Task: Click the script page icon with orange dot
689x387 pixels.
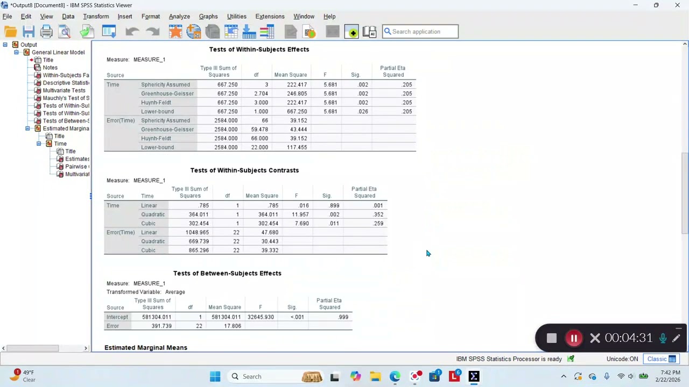Action: [310, 32]
